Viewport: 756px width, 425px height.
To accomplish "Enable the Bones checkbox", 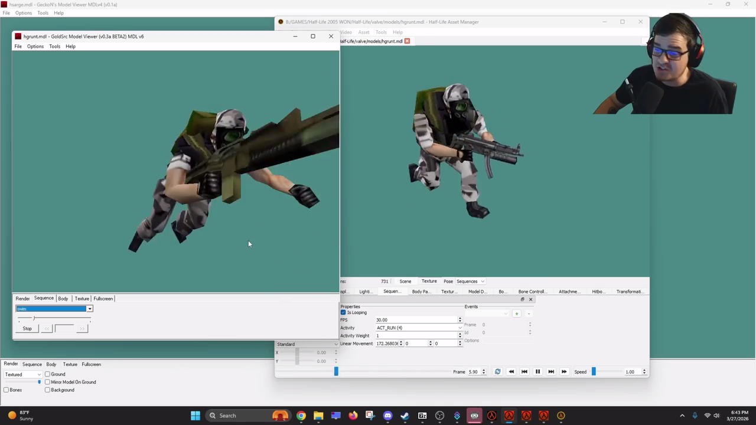I will 6,390.
